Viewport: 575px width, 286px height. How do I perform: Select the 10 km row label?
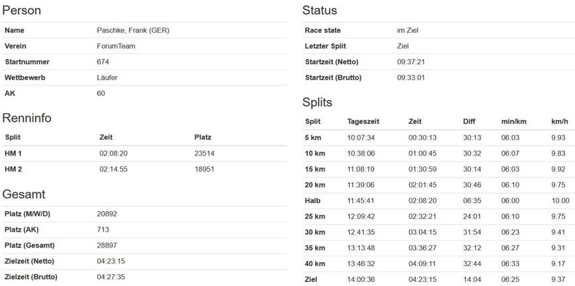(x=314, y=154)
